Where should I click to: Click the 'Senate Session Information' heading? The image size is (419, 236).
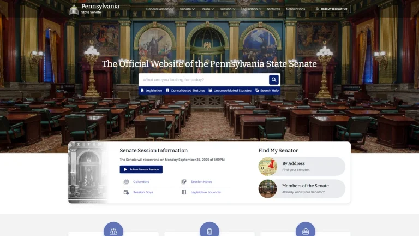pos(154,150)
